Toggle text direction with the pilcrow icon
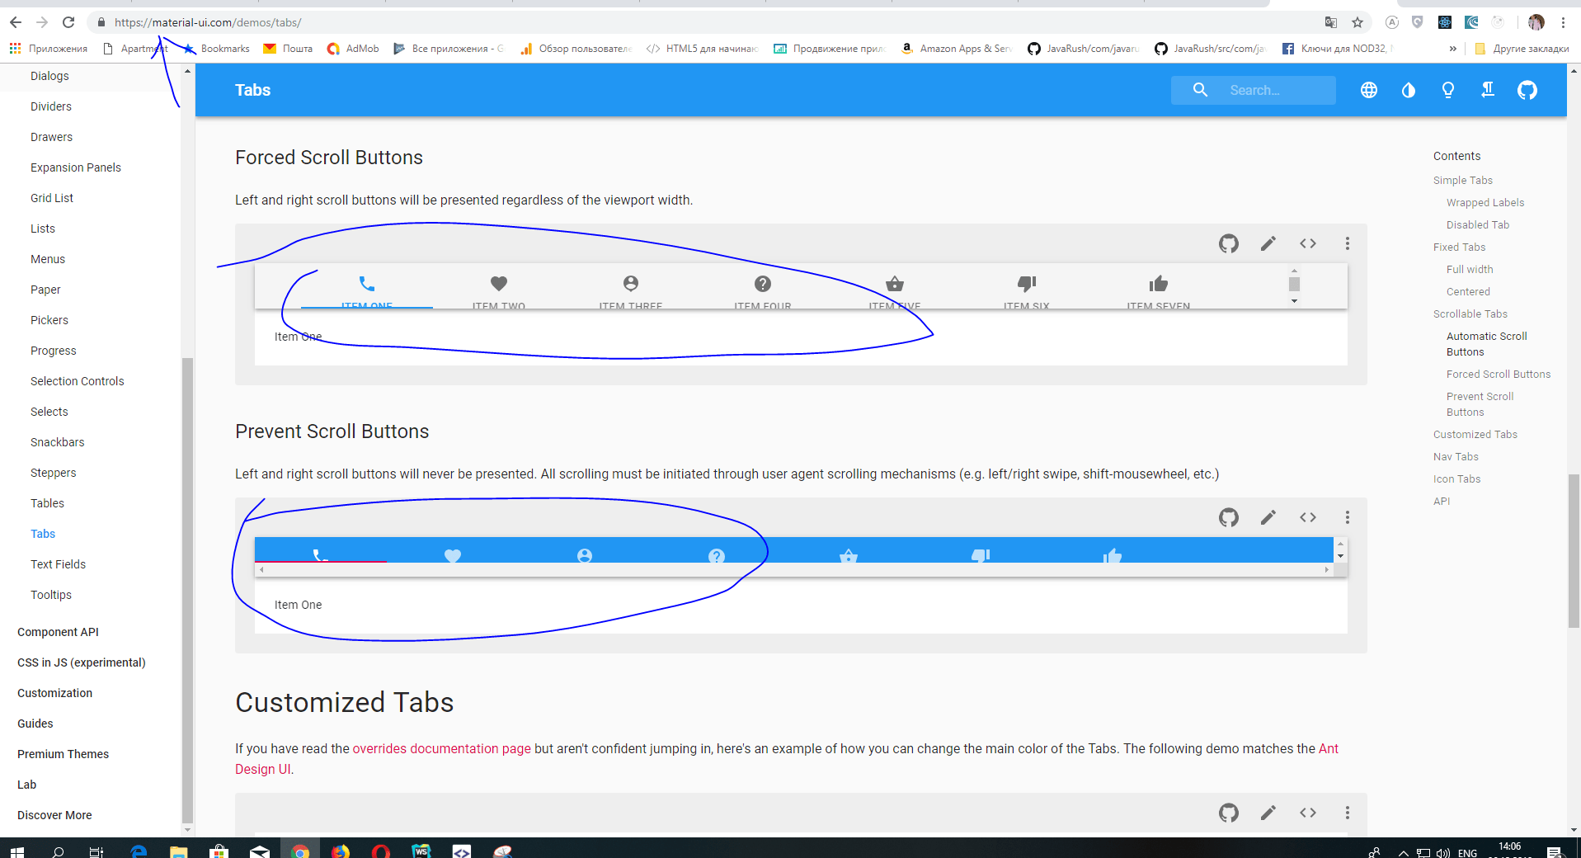The image size is (1581, 858). pos(1487,90)
